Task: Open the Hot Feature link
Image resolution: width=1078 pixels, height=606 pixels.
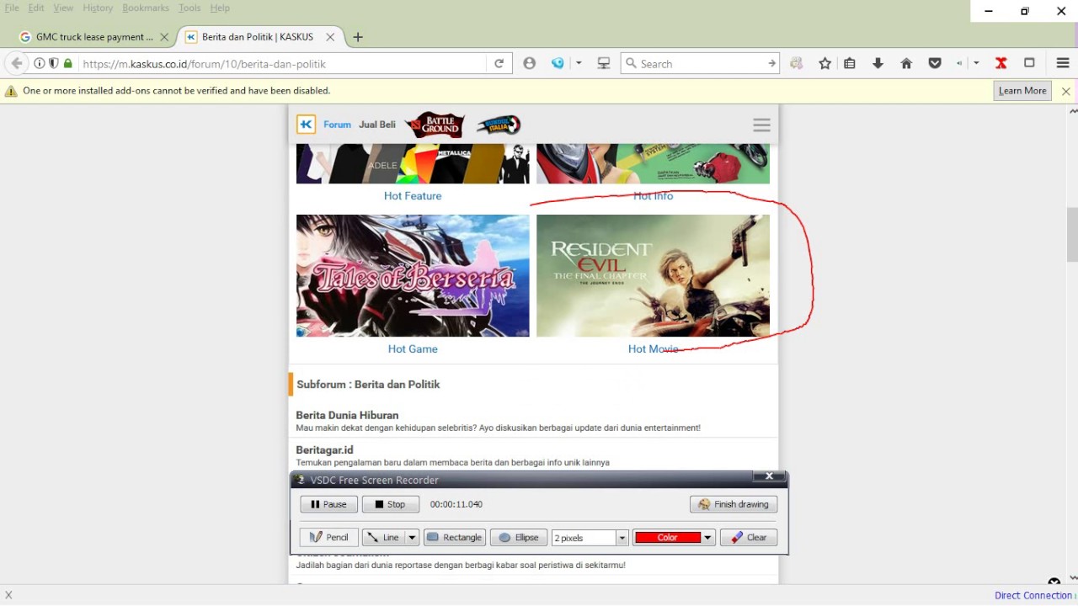Action: [413, 195]
